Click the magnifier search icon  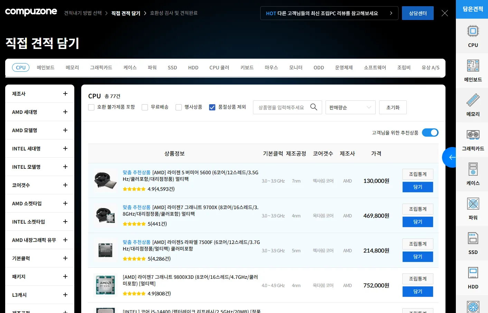314,107
